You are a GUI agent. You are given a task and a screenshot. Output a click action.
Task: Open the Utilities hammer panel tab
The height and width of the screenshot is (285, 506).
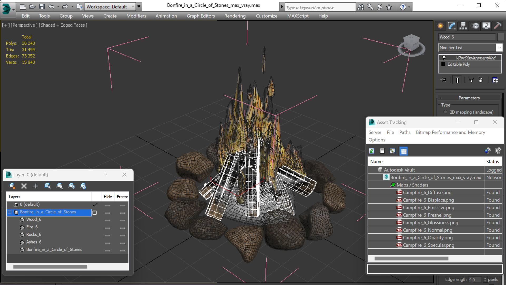497,26
